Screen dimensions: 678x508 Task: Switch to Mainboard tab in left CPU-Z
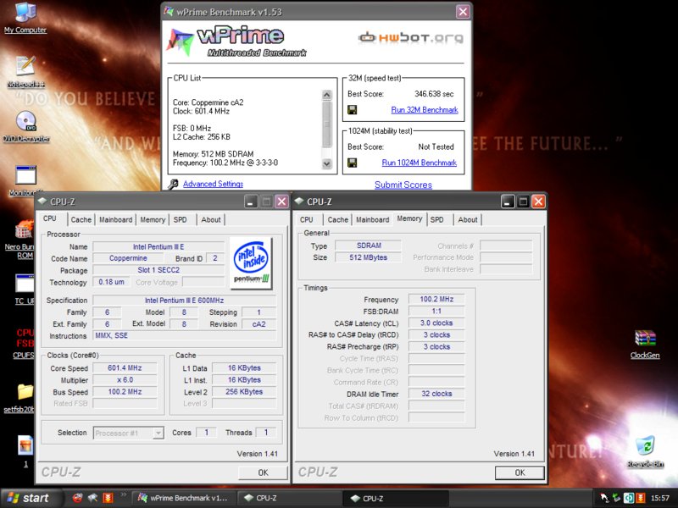coord(116,219)
